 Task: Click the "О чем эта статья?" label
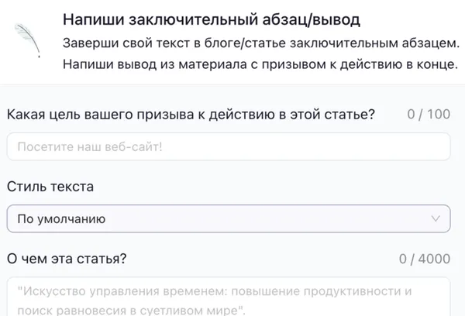click(67, 259)
